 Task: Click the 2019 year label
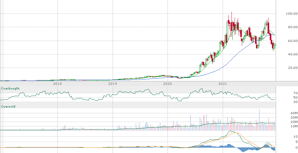pyautogui.click(x=112, y=84)
